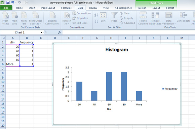The width and height of the screenshot is (195, 129).
Task: Click Clear filter button
Action: (125, 13)
